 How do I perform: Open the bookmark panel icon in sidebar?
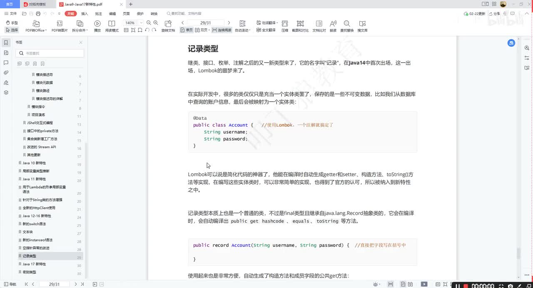pyautogui.click(x=6, y=42)
